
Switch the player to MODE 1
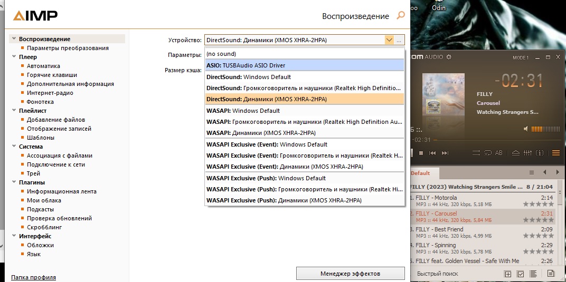[521, 57]
